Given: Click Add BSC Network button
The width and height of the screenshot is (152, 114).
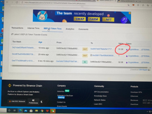Looking at the screenshot, I should 17,101.
